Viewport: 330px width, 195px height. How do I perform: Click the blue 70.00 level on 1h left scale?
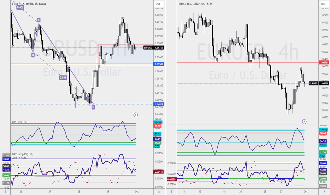click(x=6, y=159)
